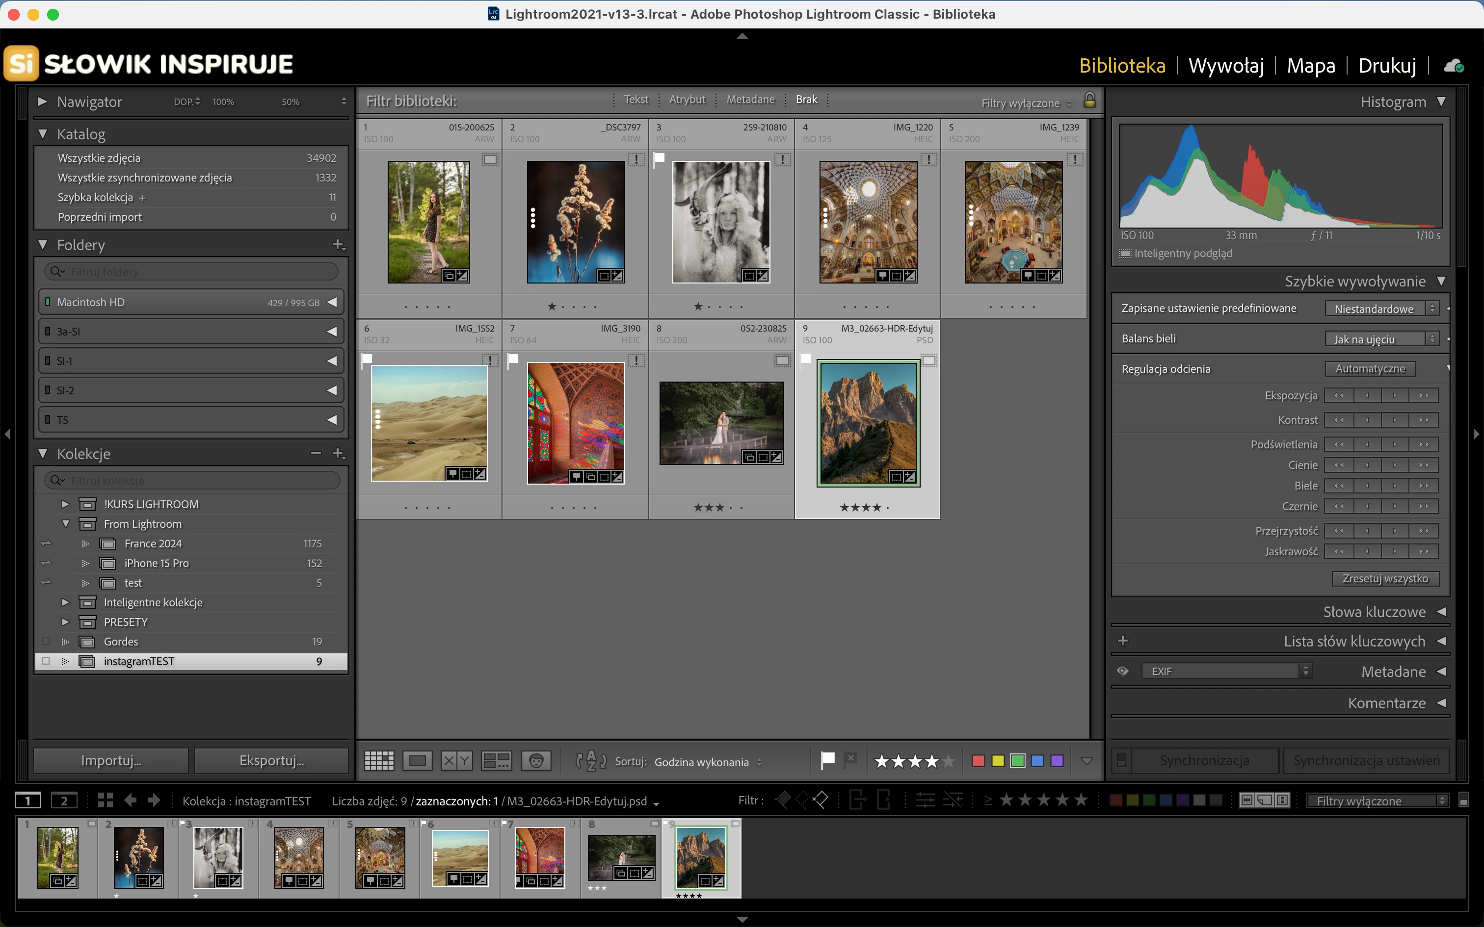The height and width of the screenshot is (927, 1484).
Task: Flag photo as pick with white flag
Action: pos(827,760)
